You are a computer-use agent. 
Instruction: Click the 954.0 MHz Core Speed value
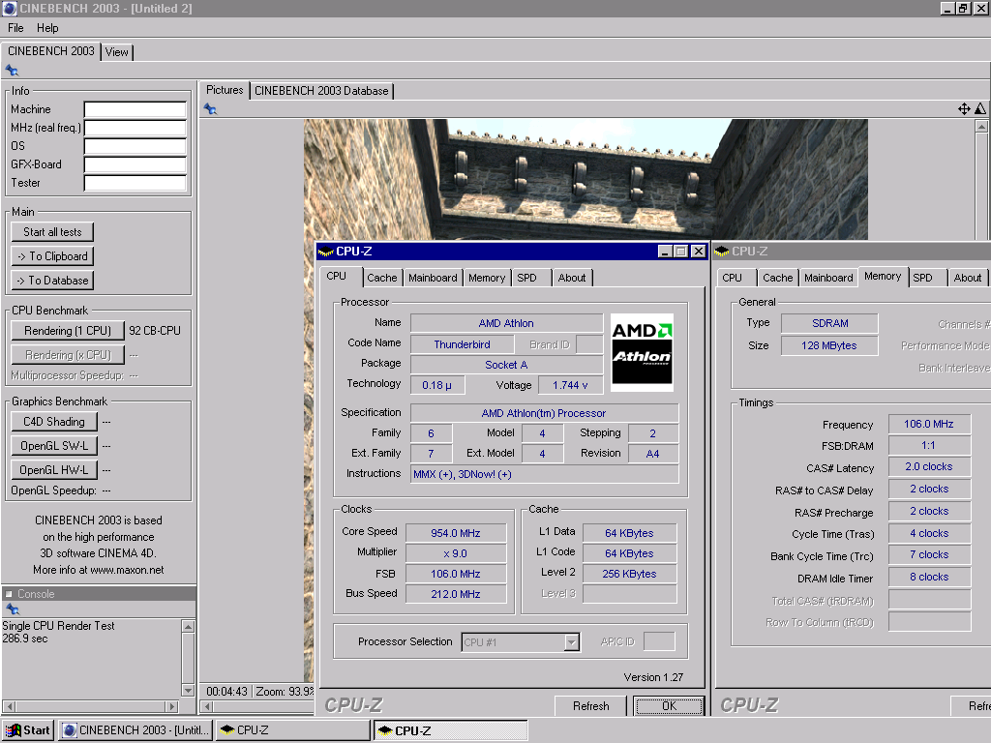click(456, 533)
